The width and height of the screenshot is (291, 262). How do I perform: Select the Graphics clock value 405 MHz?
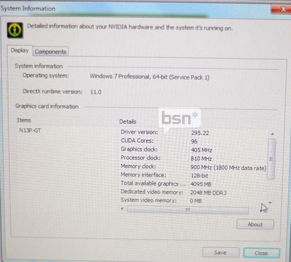pos(201,150)
